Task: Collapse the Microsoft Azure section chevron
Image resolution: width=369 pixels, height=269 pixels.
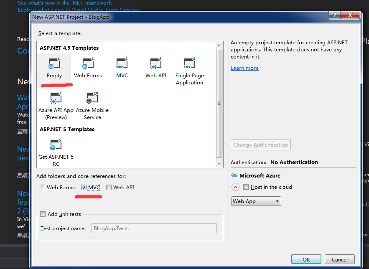Action: [x=235, y=187]
